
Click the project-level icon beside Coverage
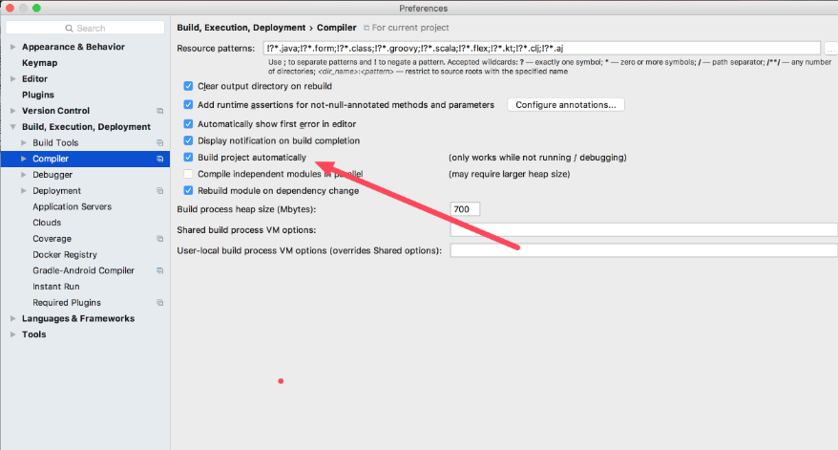click(160, 239)
